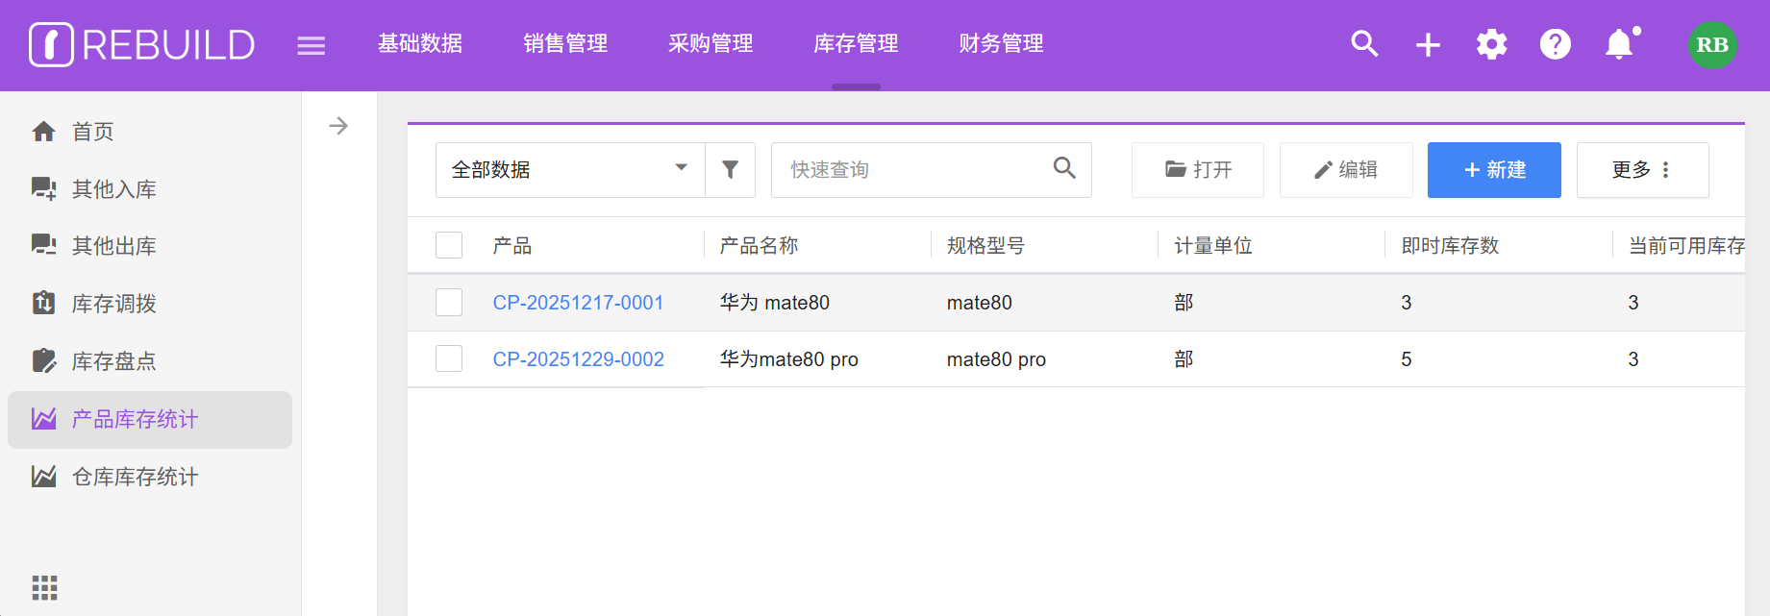
Task: Check the row for 华为mate80 pro
Action: 449,358
